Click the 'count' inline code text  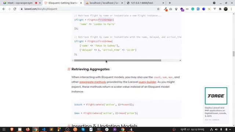(157, 77)
